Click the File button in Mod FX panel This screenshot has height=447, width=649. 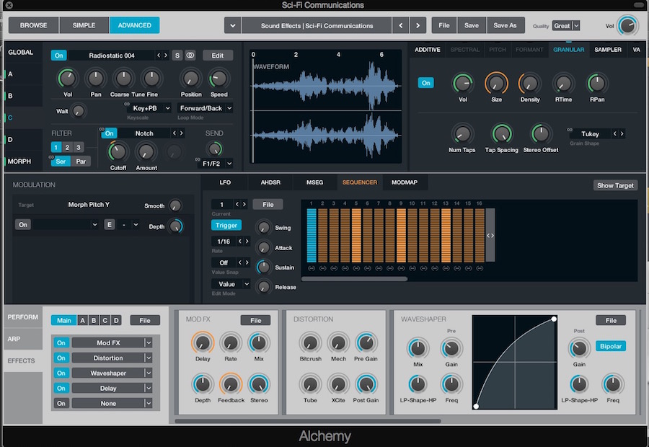click(x=255, y=320)
